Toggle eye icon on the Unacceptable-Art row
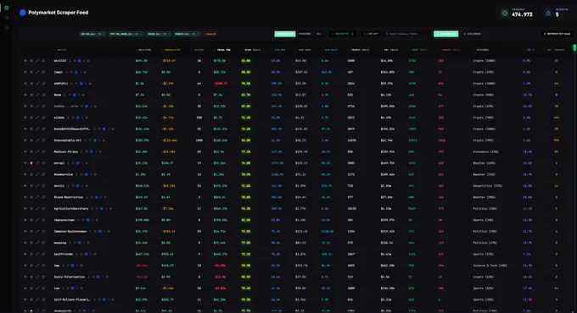 tap(25, 140)
